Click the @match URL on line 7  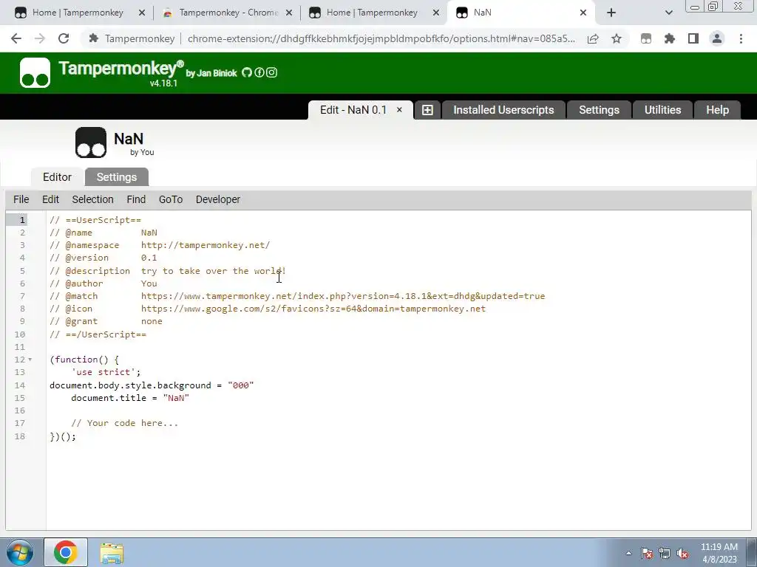(x=343, y=296)
